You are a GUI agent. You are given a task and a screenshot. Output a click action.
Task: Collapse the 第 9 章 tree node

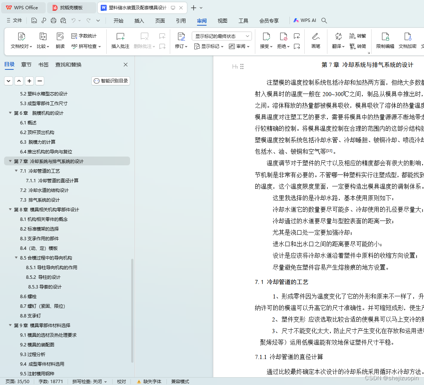click(10, 325)
